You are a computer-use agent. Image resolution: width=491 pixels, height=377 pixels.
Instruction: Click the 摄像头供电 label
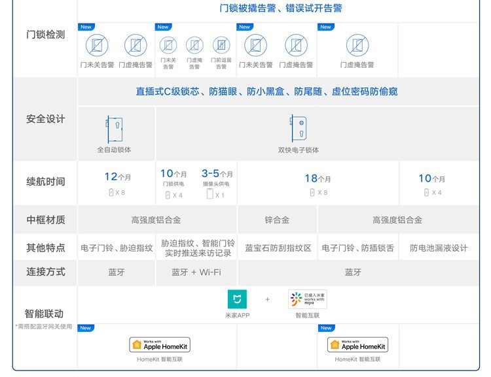click(x=216, y=184)
